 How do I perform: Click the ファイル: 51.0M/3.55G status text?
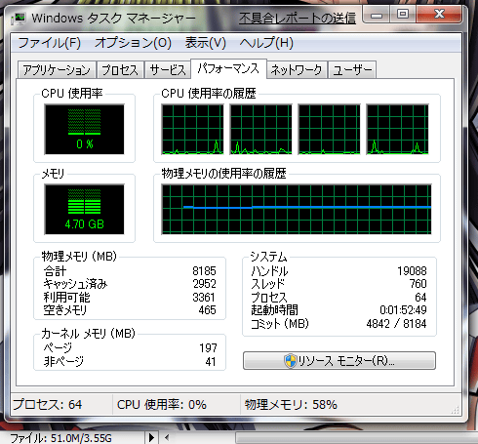coord(60,438)
